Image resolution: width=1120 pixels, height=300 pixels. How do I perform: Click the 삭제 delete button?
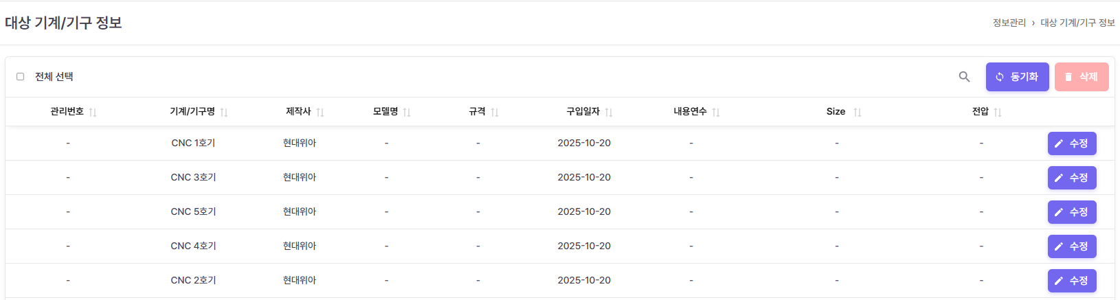(x=1081, y=77)
